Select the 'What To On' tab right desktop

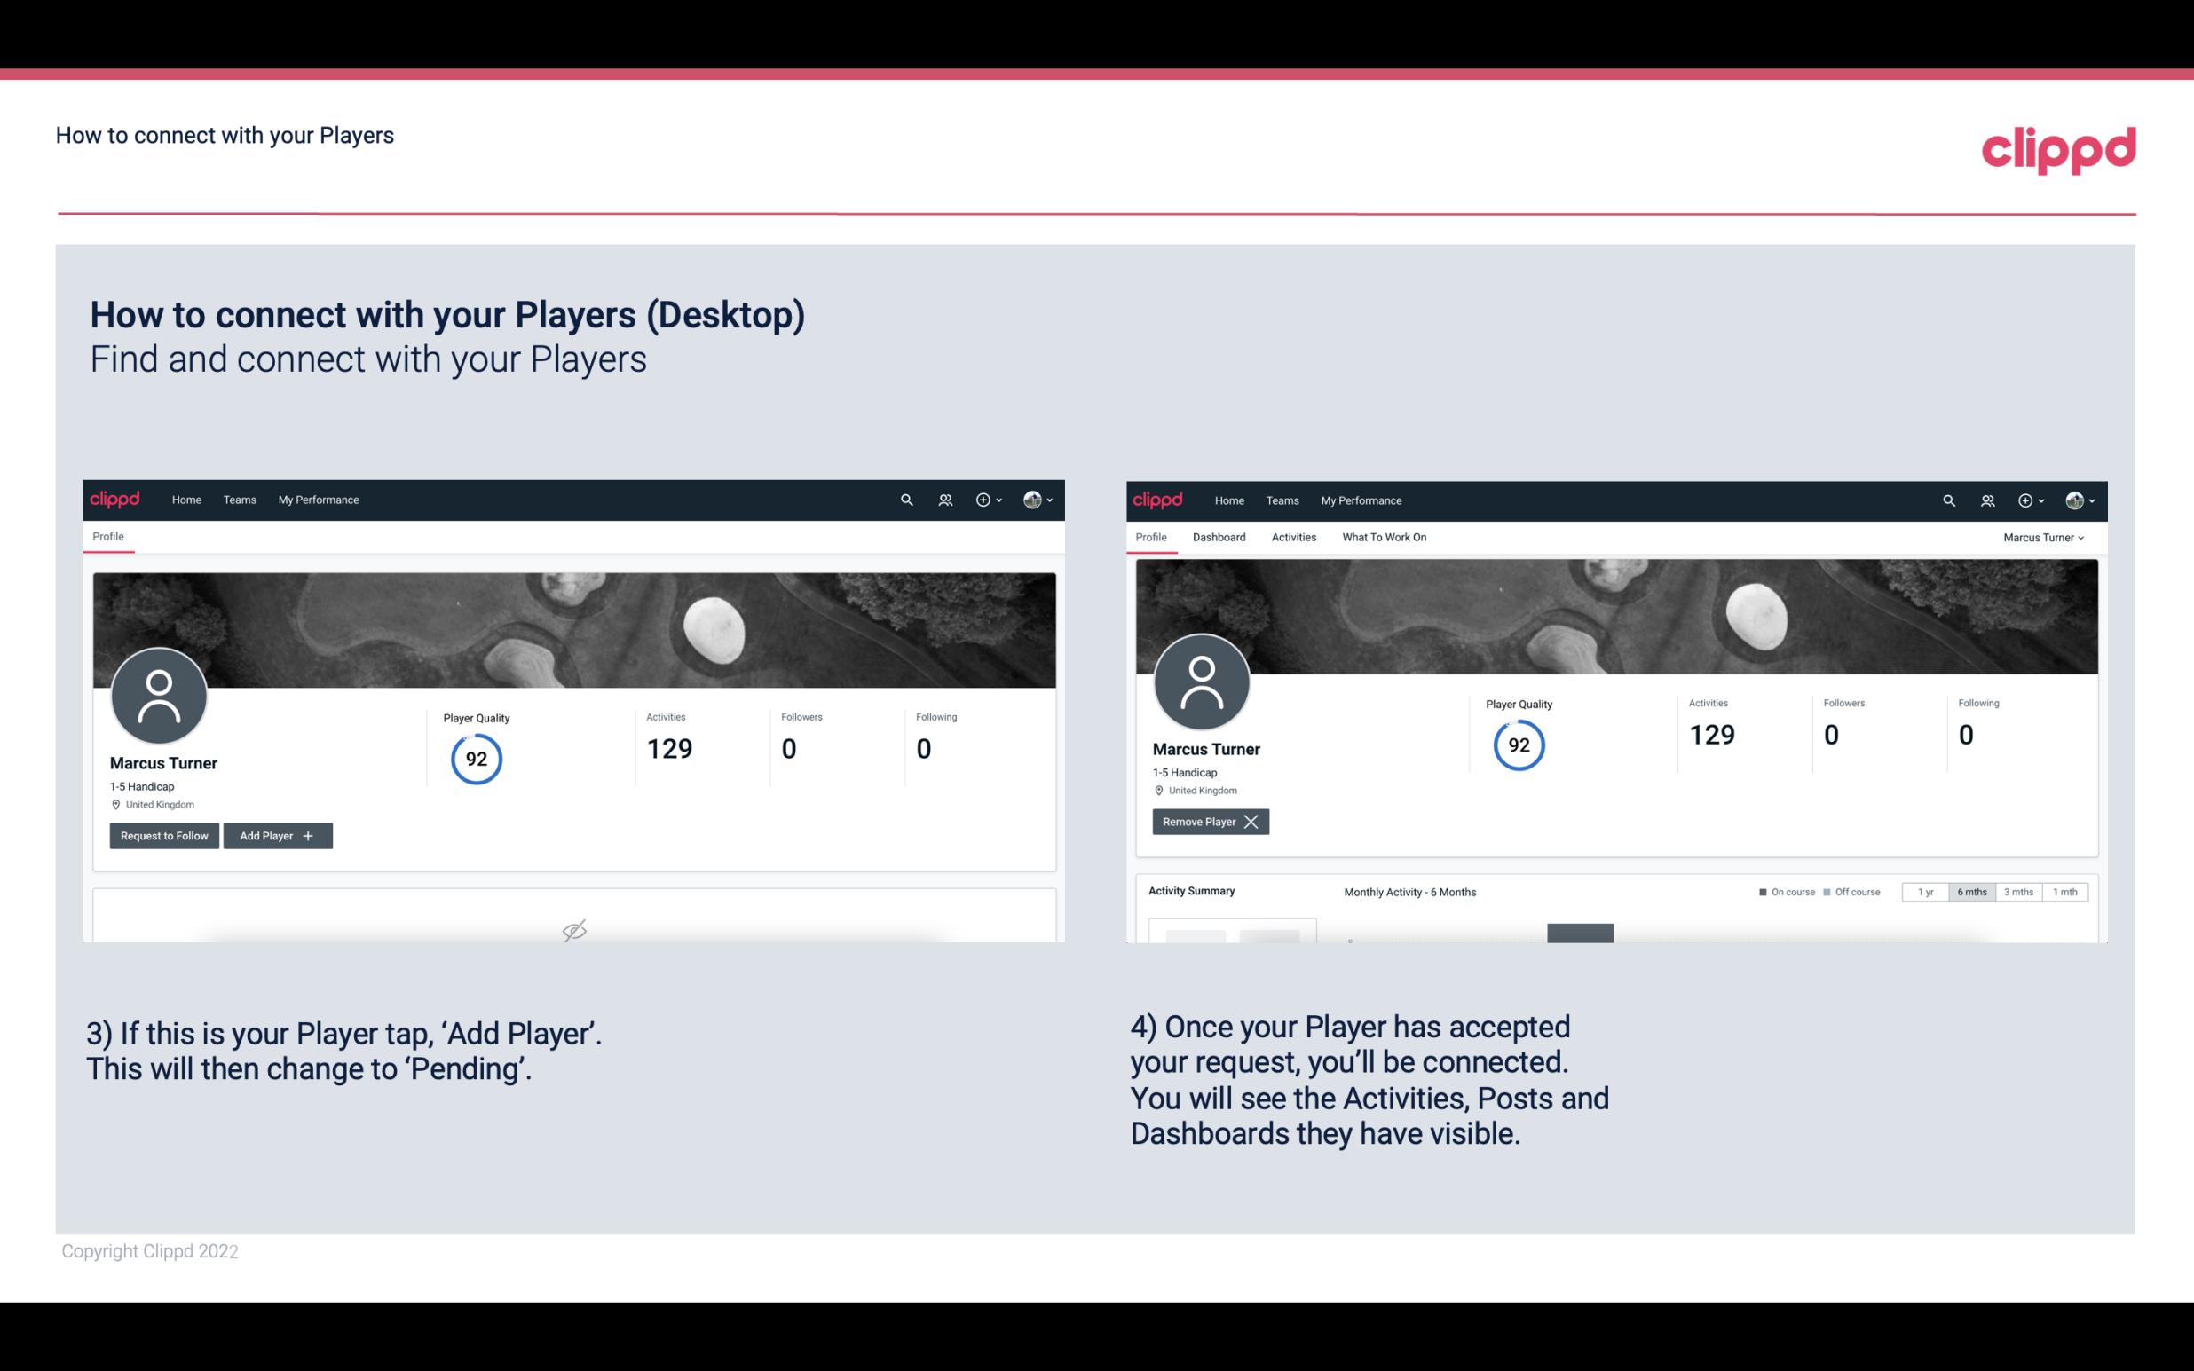pos(1384,537)
